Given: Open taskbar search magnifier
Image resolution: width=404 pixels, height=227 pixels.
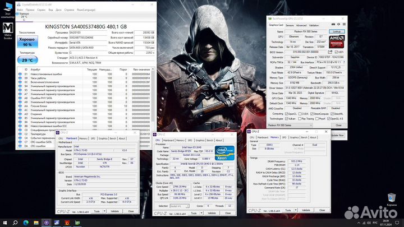Looking at the screenshot, I should (x=15, y=223).
